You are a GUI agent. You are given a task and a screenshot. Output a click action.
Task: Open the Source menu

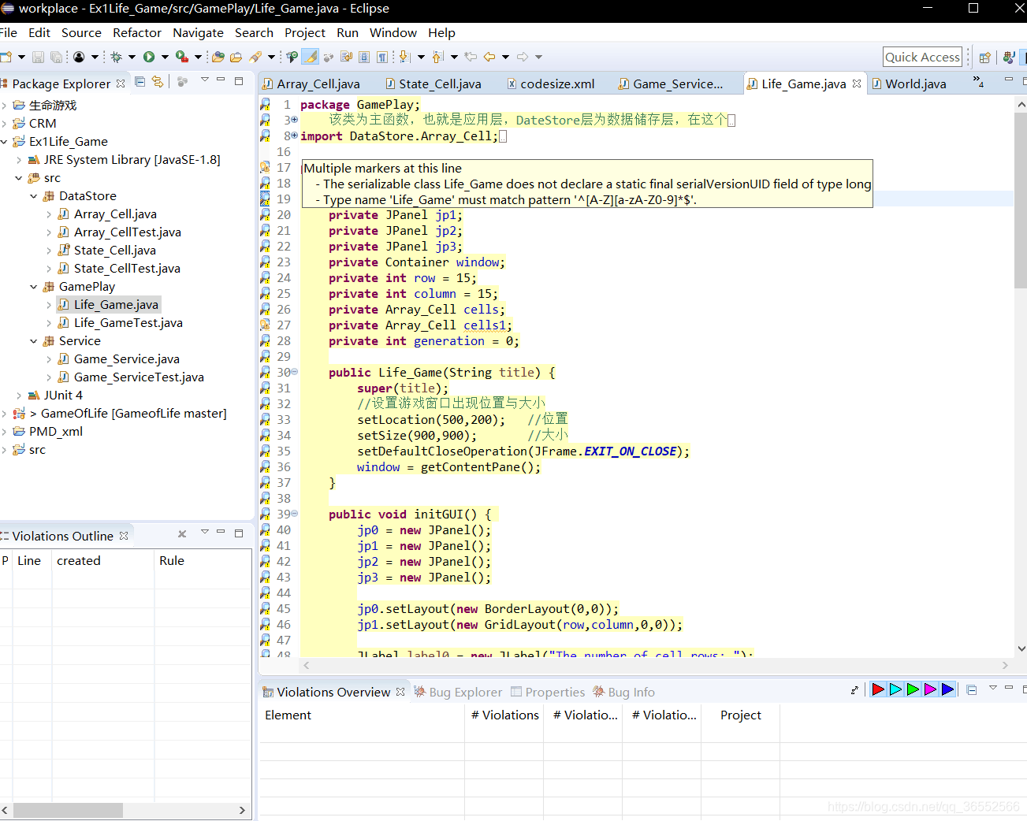pyautogui.click(x=81, y=33)
